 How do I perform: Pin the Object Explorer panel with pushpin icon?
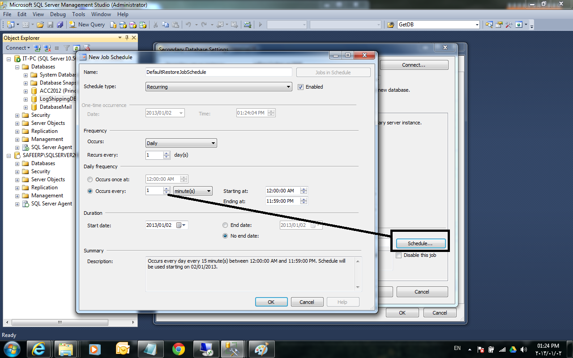127,38
